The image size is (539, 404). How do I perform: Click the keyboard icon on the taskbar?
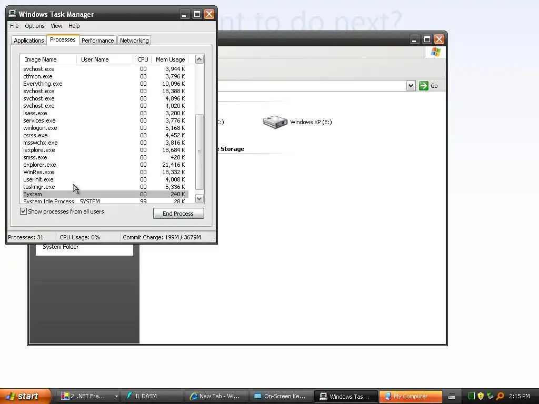(452, 397)
